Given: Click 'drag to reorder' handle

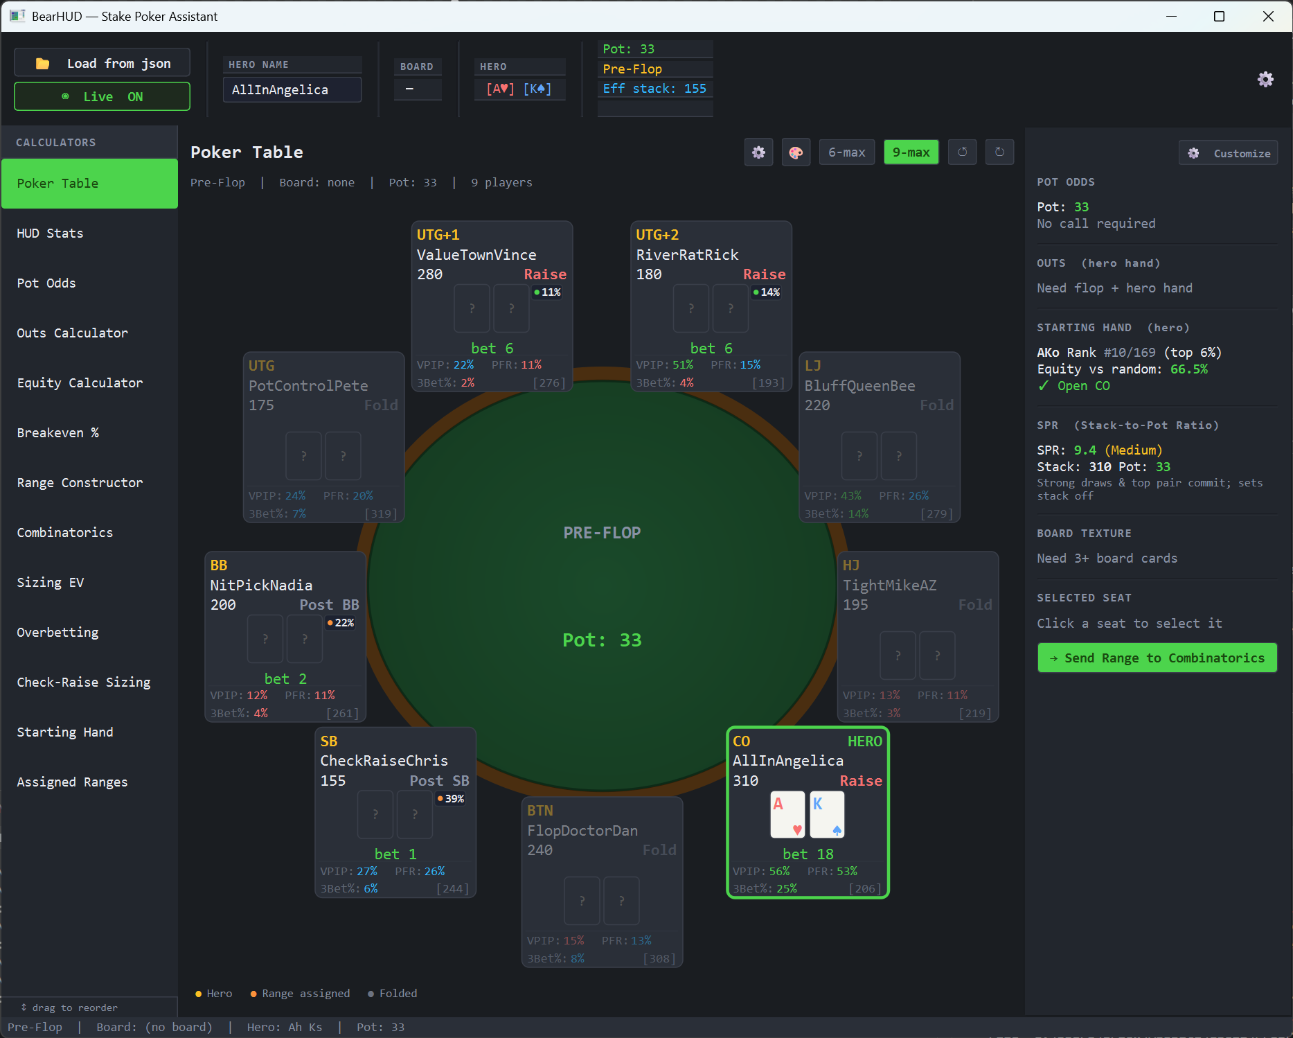Looking at the screenshot, I should (x=69, y=1008).
